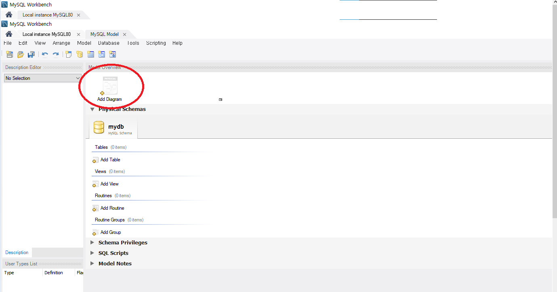This screenshot has width=557, height=292.
Task: Open the Model menu
Action: 84,43
